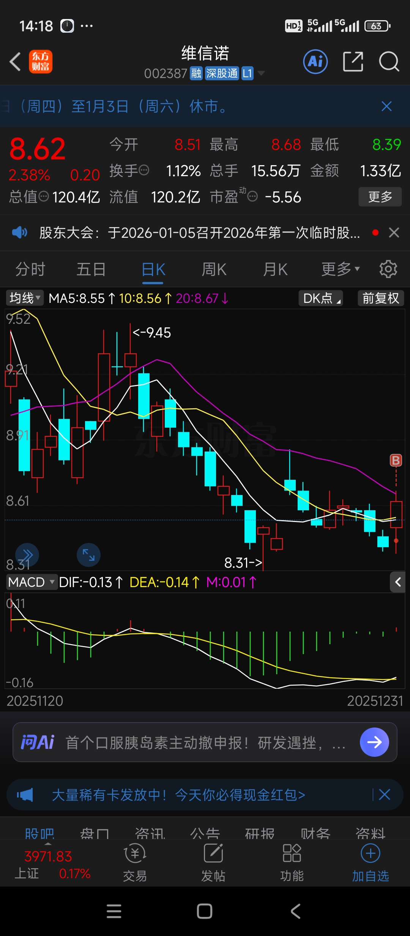The image size is (410, 936).
Task: Change the 前复权 adjustment option
Action: 380,298
